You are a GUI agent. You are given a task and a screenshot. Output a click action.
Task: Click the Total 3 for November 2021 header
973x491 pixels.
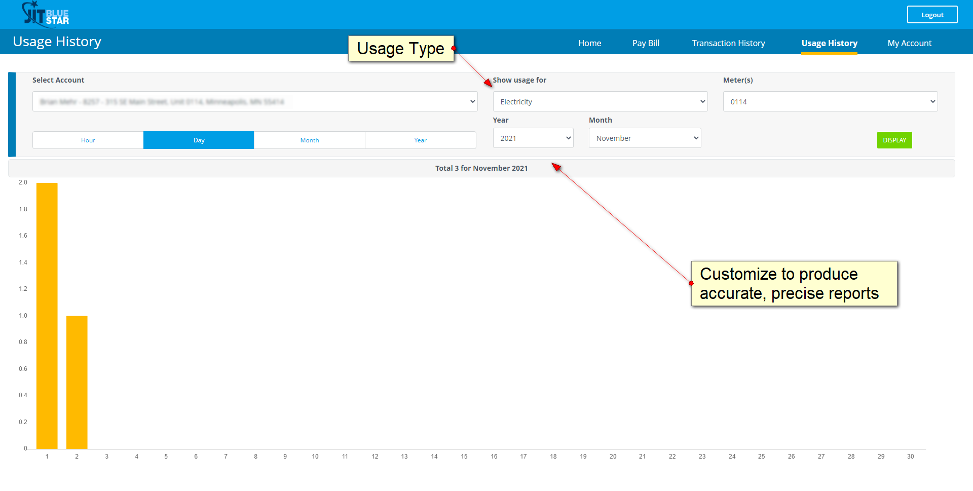point(481,168)
